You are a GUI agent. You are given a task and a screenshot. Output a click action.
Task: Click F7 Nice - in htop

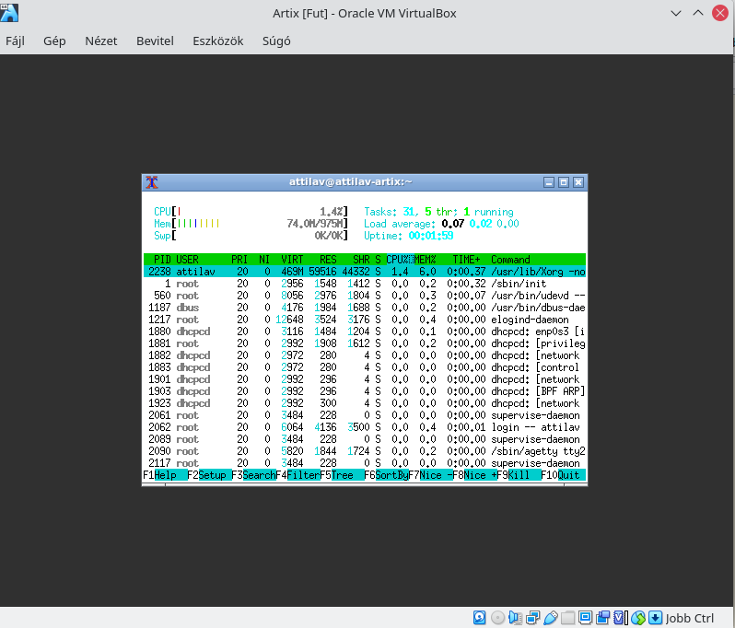coord(430,475)
